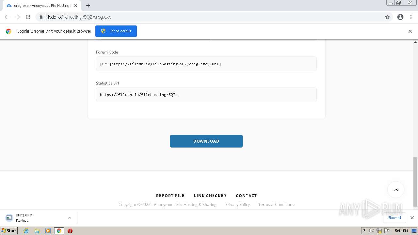
Task: Close the downloads shelf
Action: [412, 218]
